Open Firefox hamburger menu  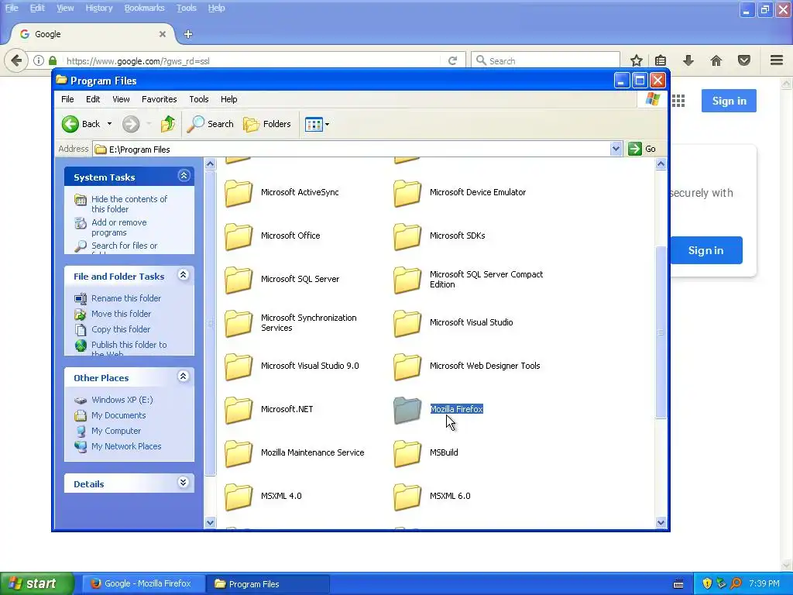click(x=777, y=60)
